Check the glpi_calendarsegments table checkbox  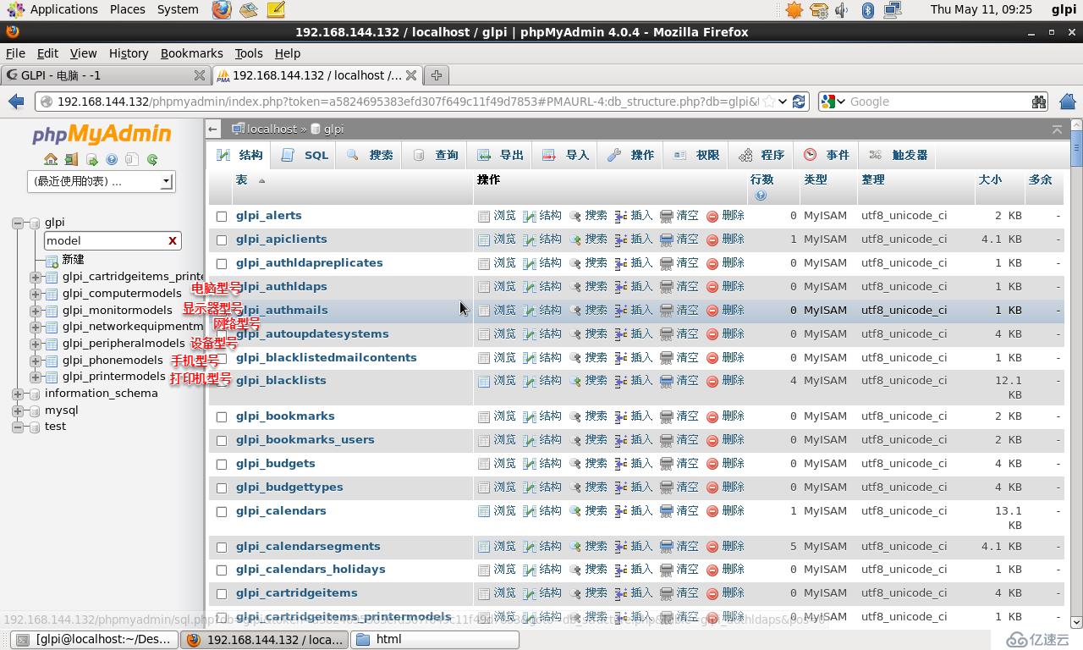tap(222, 548)
